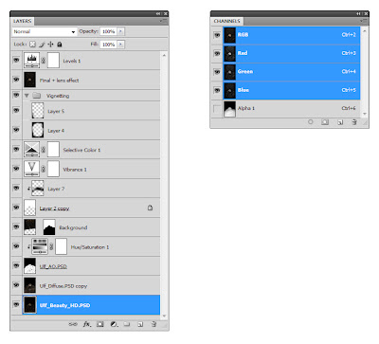Close the Channels panel
The height and width of the screenshot is (344, 379).
pos(366,14)
